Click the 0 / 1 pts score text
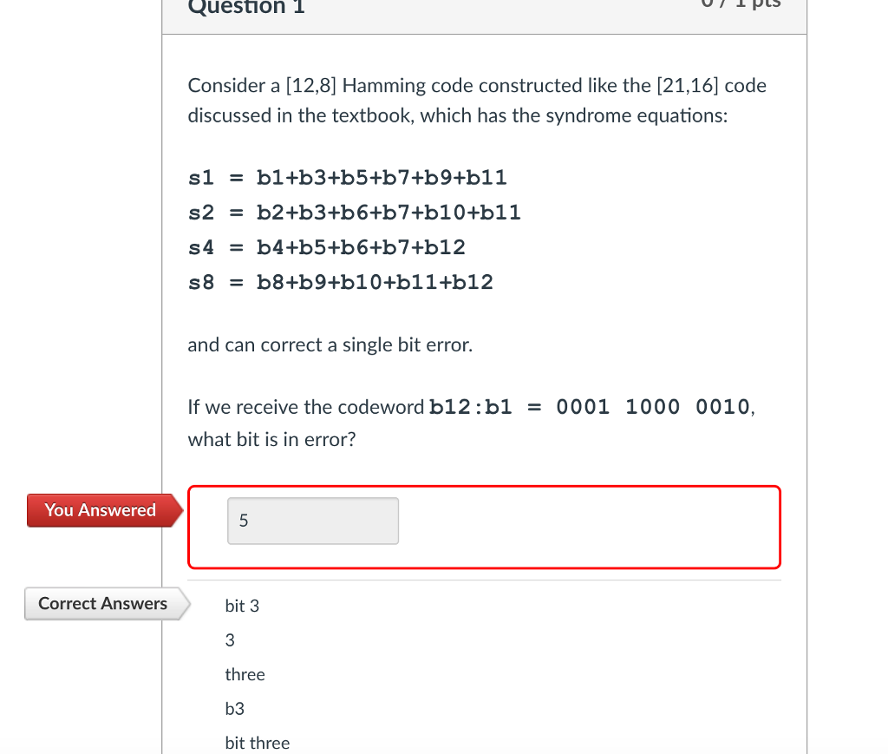The image size is (888, 754). 741,3
